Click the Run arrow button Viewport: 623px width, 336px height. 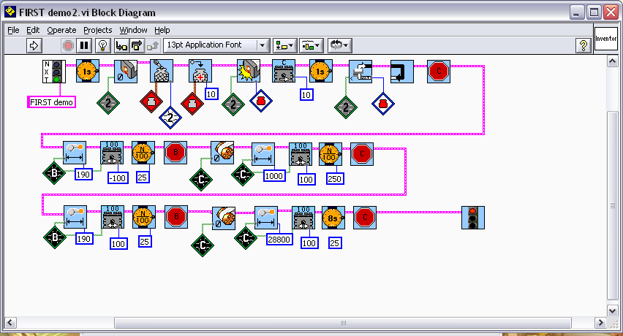point(34,45)
